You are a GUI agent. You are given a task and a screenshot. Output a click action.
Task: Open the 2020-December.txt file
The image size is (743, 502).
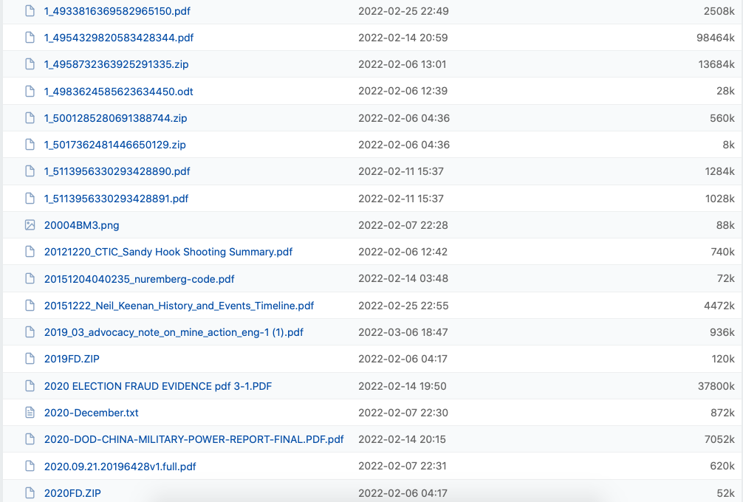[x=92, y=413]
